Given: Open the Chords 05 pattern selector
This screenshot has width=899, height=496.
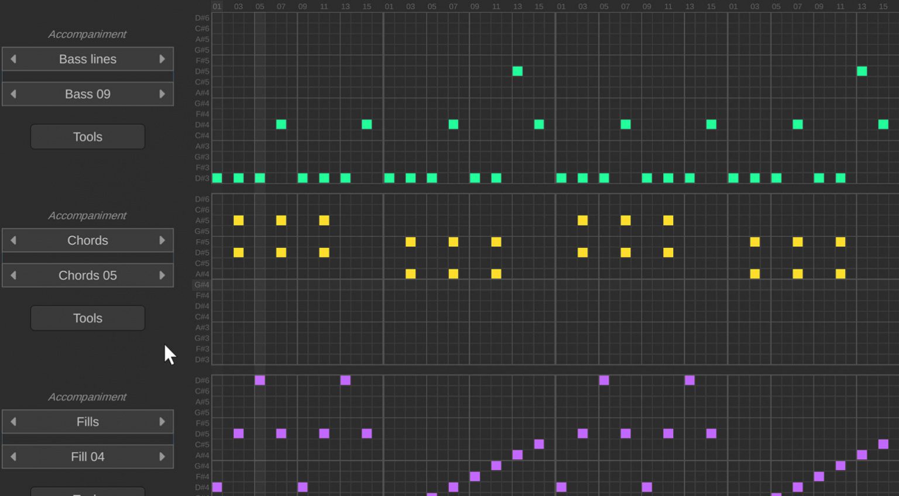Looking at the screenshot, I should click(x=88, y=275).
